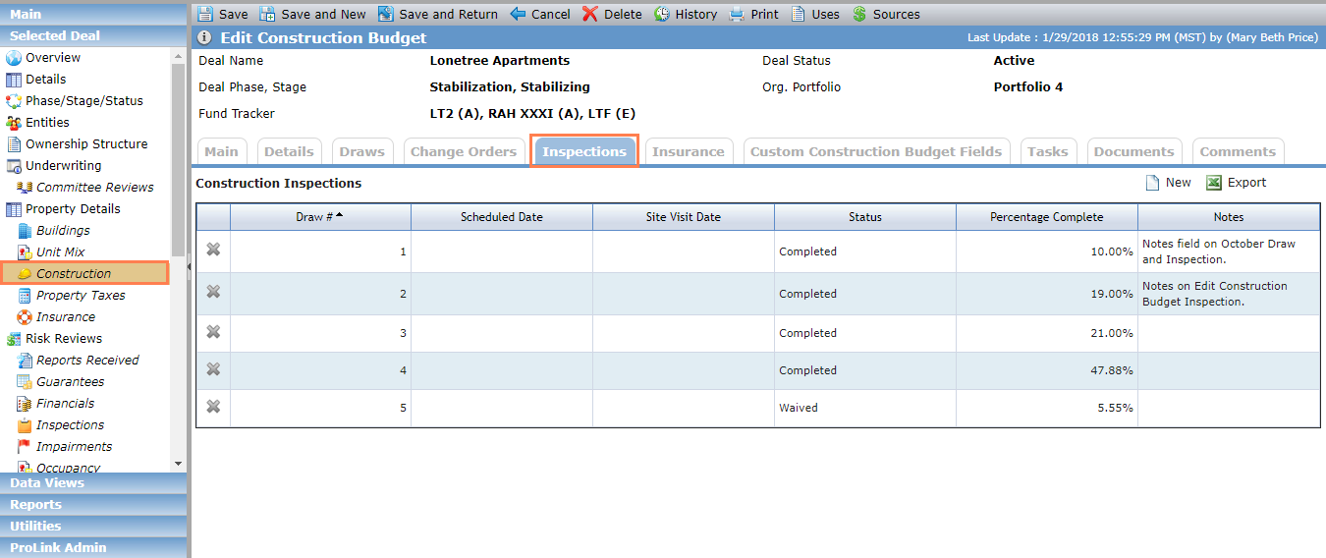Open Ownership Structure in the sidebar
The width and height of the screenshot is (1326, 558).
(x=86, y=143)
